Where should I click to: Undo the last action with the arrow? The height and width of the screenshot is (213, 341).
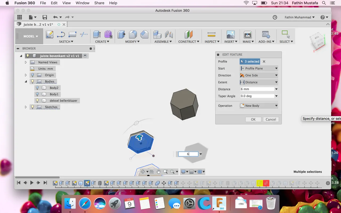tap(55, 17)
